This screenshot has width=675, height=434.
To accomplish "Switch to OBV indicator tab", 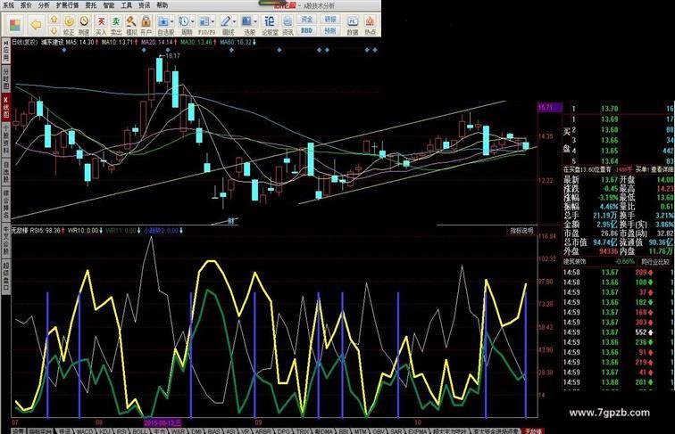I will tap(379, 430).
